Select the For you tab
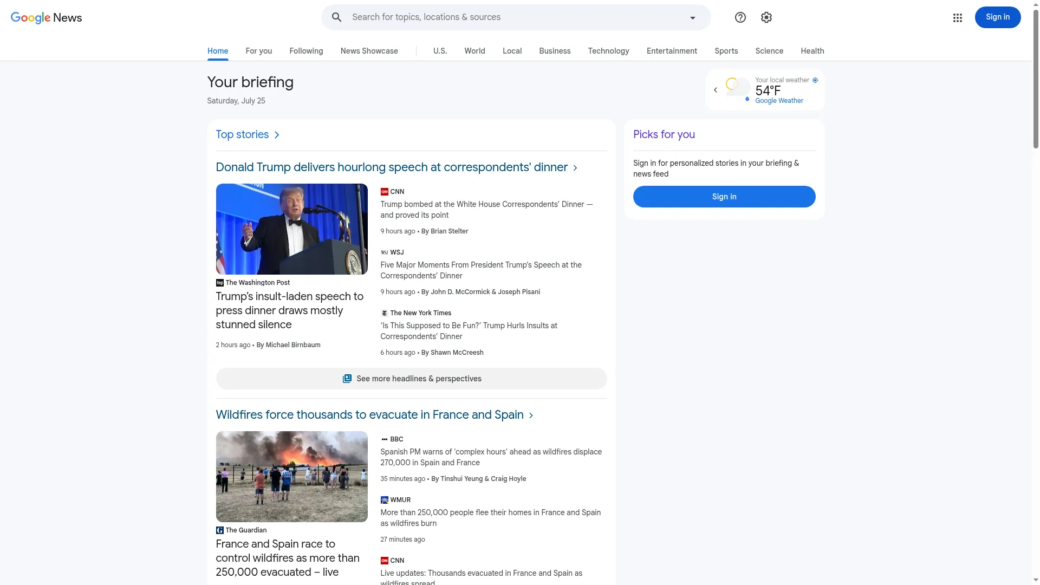The height and width of the screenshot is (585, 1040). [258, 51]
